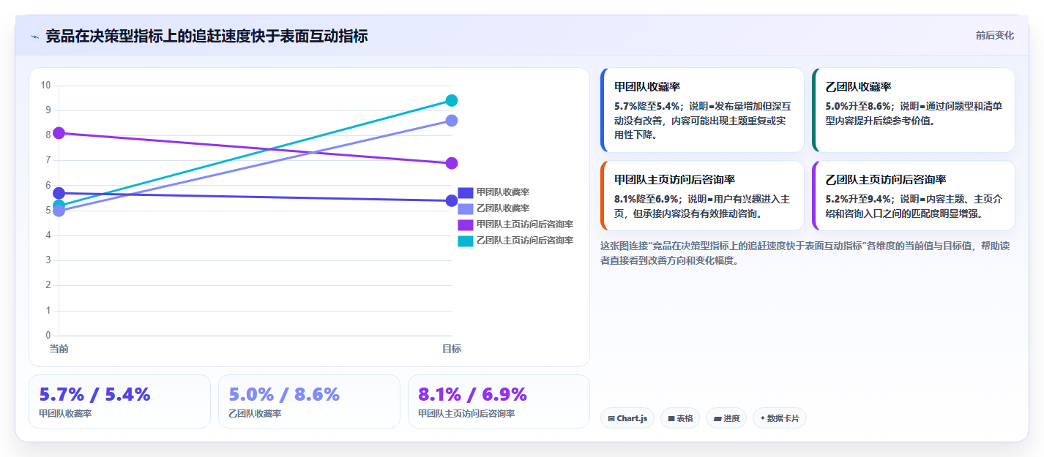Click the text 8.1%降至6.9%
Screen dimensions: 1044x457
pyautogui.click(x=646, y=199)
